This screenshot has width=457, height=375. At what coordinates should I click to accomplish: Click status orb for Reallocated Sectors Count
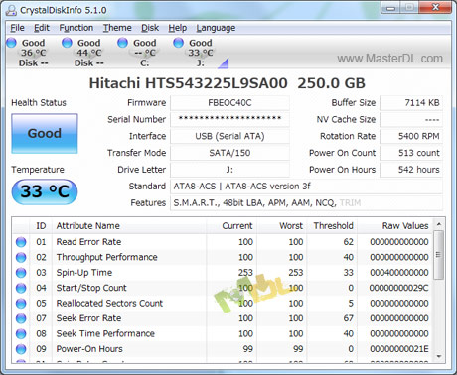(21, 303)
